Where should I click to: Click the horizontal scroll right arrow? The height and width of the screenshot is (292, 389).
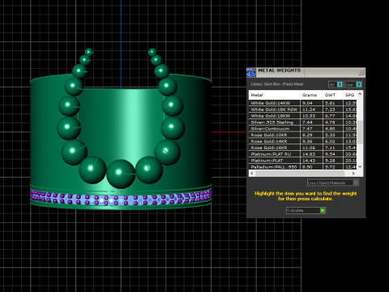point(353,174)
